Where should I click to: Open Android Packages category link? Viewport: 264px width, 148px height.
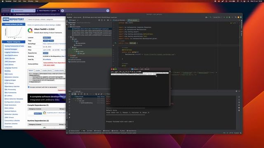(x=11, y=49)
